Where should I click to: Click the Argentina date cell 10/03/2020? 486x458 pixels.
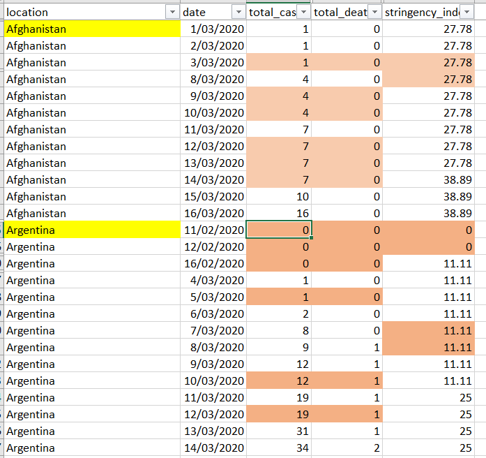click(213, 381)
